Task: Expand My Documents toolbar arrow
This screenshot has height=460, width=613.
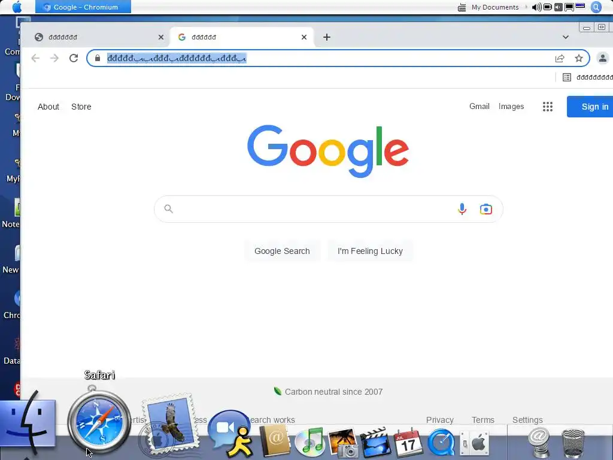Action: (x=526, y=7)
